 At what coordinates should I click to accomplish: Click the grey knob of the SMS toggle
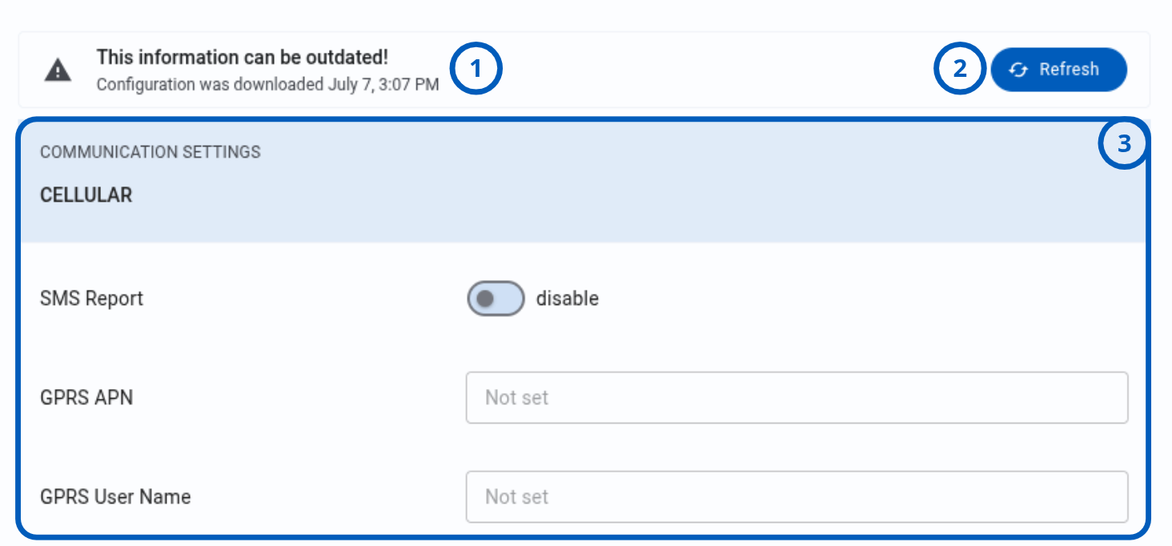click(484, 299)
